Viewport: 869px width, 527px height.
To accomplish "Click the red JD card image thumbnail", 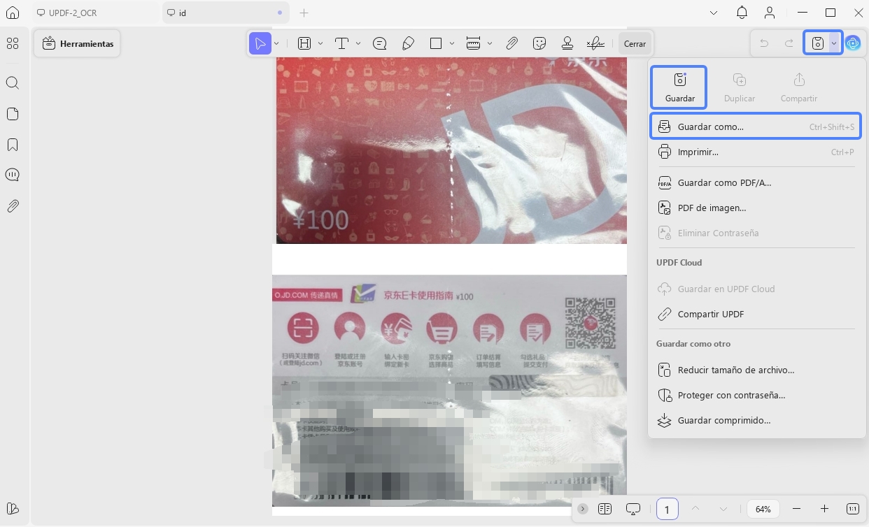I will 451,150.
